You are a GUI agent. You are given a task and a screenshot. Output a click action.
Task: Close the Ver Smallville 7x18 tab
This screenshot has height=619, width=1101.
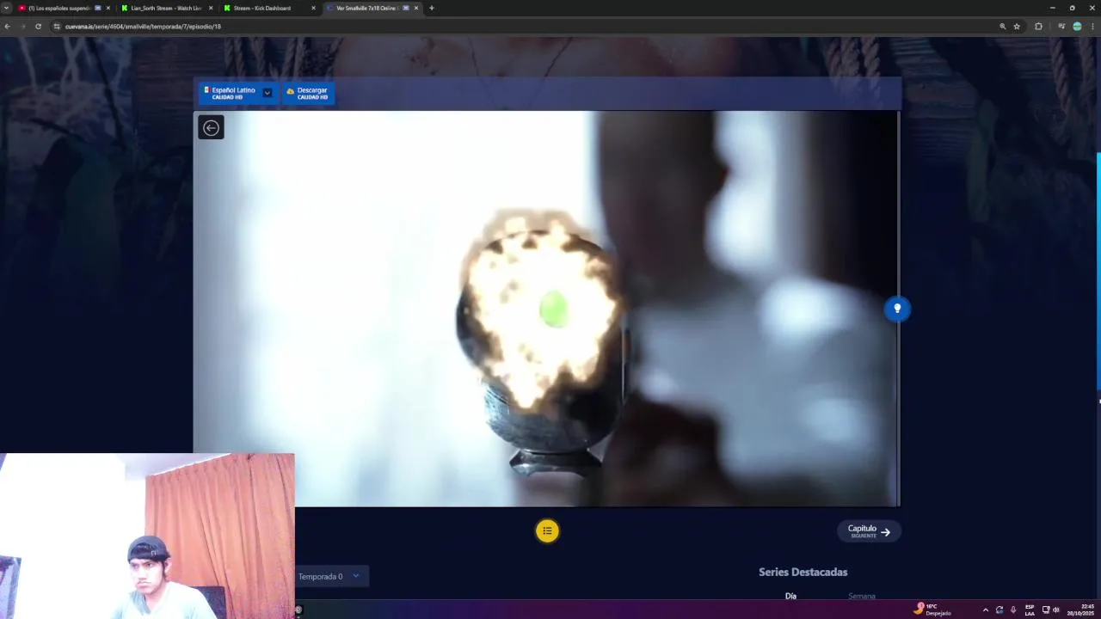(416, 8)
